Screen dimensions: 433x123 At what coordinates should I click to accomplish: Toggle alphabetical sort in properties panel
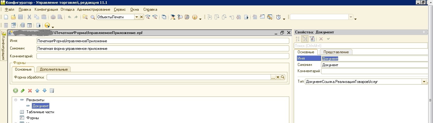pyautogui.click(x=298, y=39)
